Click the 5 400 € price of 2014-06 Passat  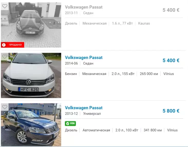[x=171, y=60]
